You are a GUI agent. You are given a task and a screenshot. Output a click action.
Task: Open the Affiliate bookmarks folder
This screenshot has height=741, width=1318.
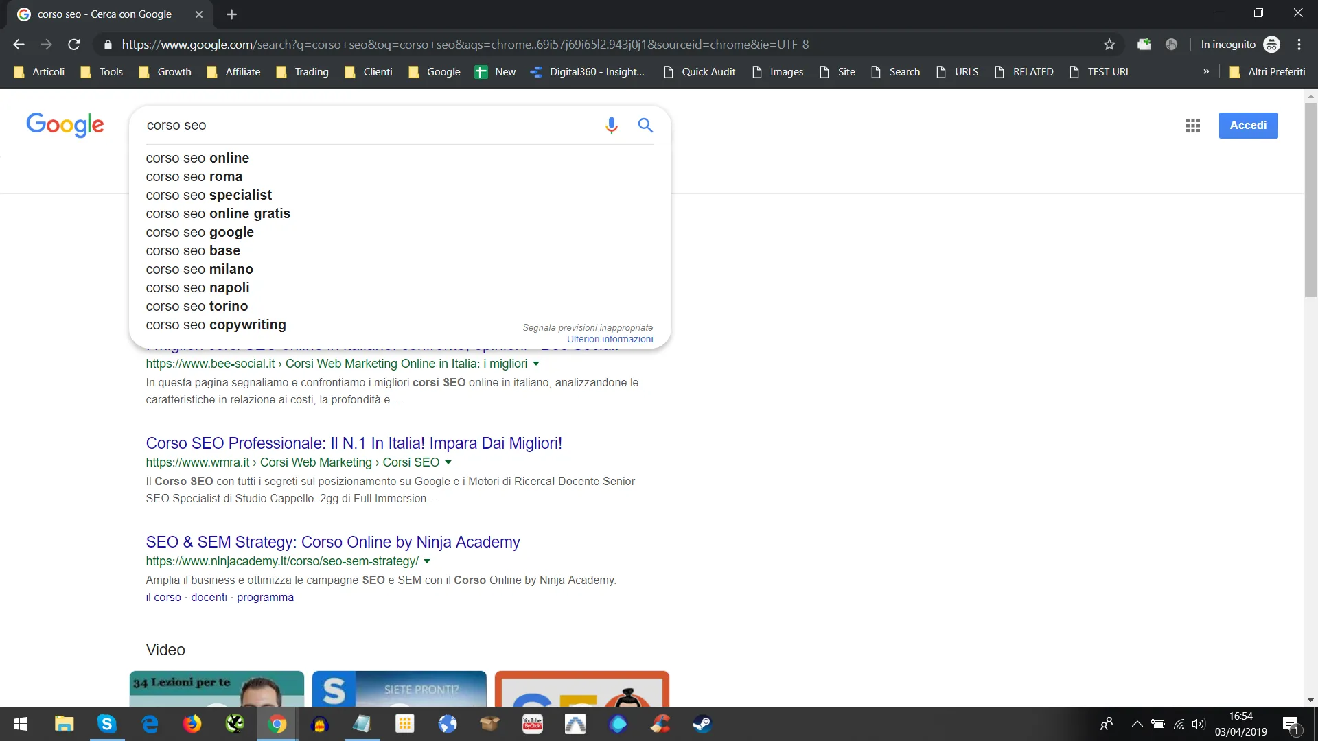[233, 72]
